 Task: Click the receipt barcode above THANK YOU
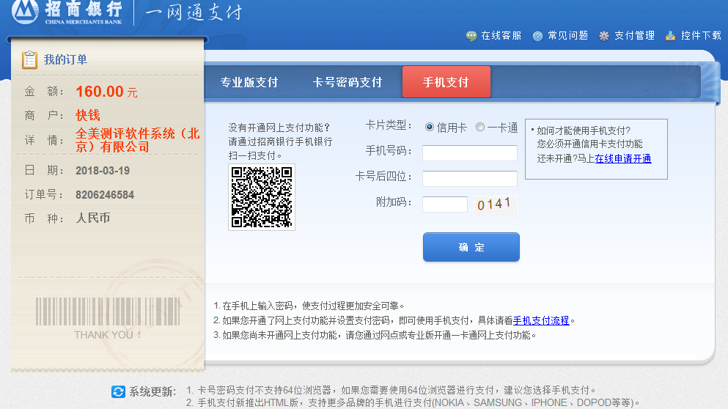tap(108, 311)
